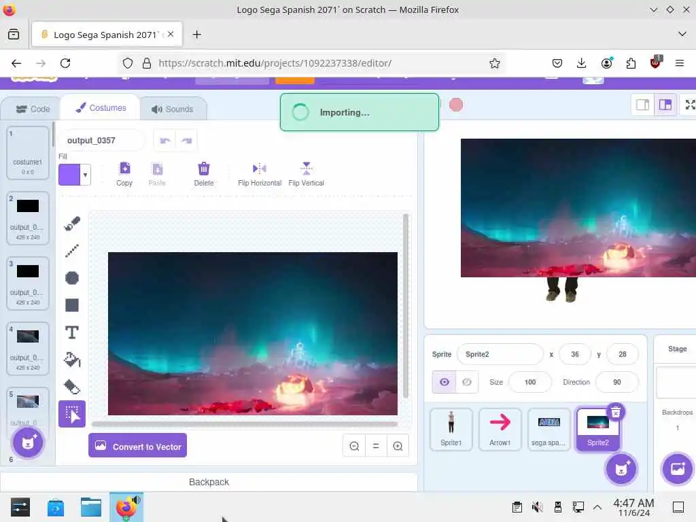The width and height of the screenshot is (696, 522).
Task: Select the sega spa... sprite
Action: [549, 430]
